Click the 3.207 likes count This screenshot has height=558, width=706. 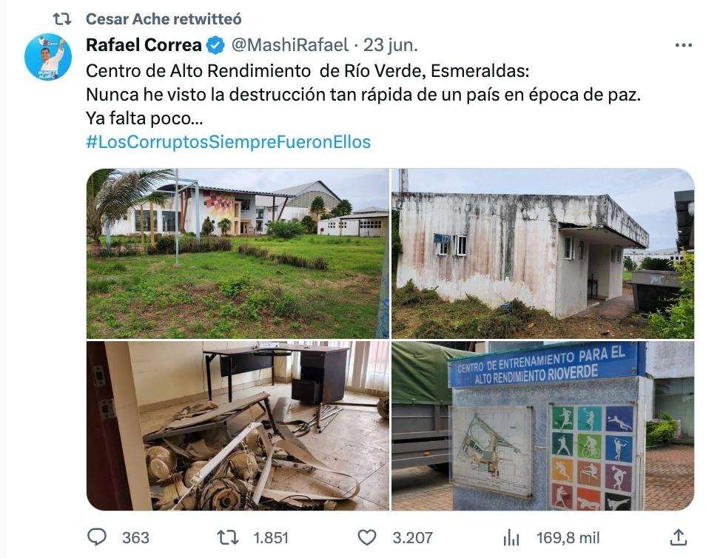click(x=412, y=538)
